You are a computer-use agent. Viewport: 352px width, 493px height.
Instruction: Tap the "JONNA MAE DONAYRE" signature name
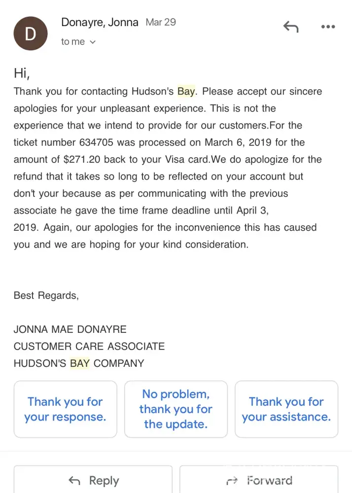70,329
